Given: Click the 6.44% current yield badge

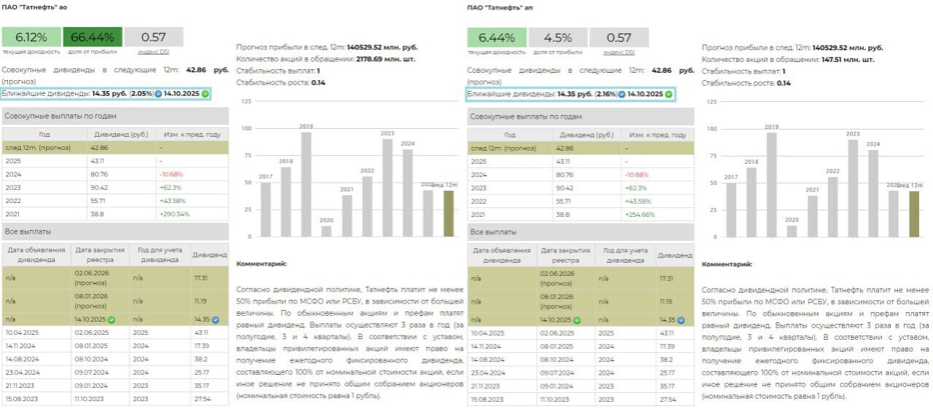Looking at the screenshot, I should (x=496, y=37).
